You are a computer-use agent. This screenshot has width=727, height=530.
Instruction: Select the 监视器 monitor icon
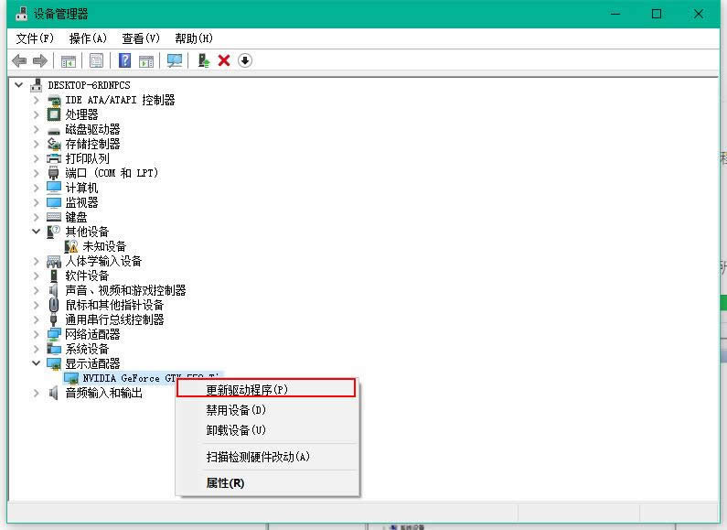[54, 202]
